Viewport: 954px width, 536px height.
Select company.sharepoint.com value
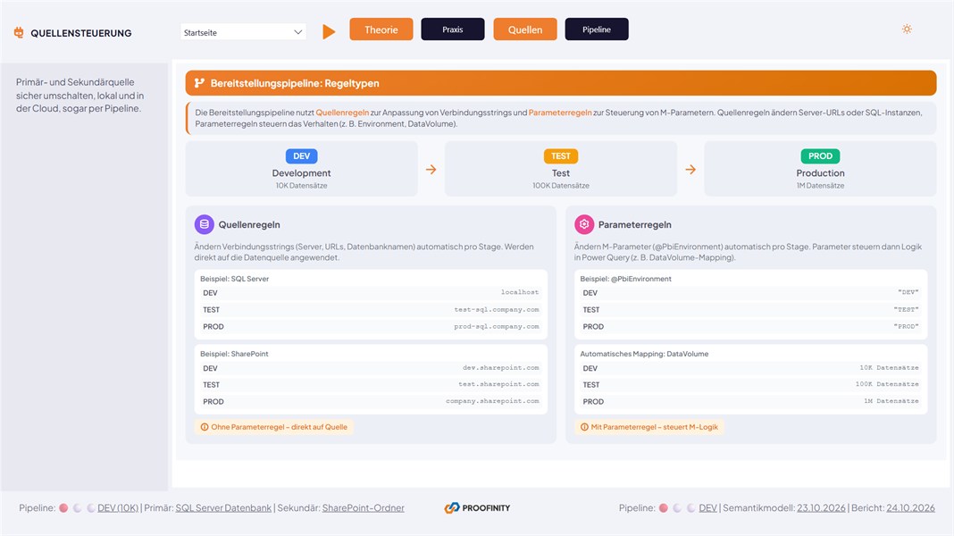492,401
